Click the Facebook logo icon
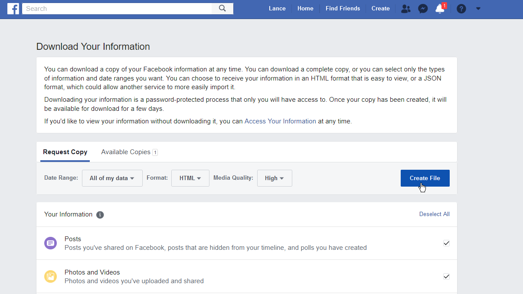The image size is (523, 294). coord(13,9)
